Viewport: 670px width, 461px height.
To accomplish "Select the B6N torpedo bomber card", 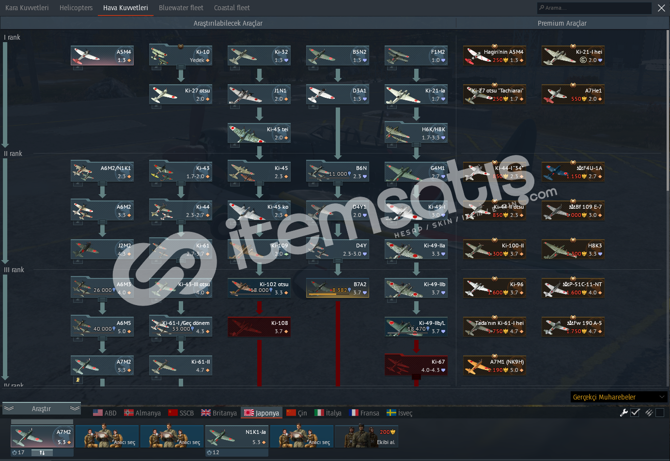I will tap(338, 172).
